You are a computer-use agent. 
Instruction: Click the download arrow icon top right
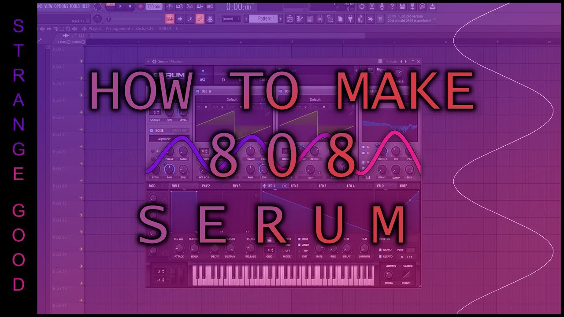pos(433,6)
